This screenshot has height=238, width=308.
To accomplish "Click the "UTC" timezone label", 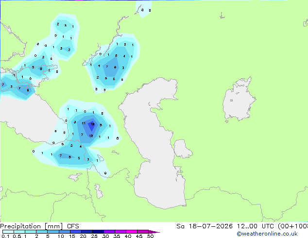I will click(x=268, y=226).
